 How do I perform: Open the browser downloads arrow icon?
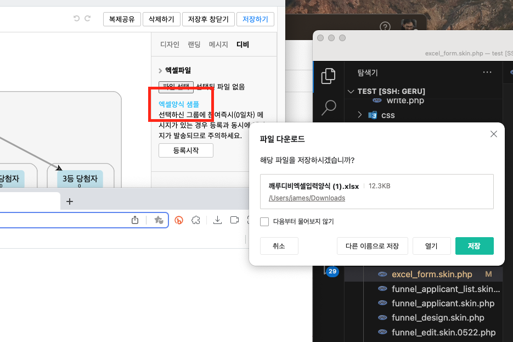tap(217, 220)
